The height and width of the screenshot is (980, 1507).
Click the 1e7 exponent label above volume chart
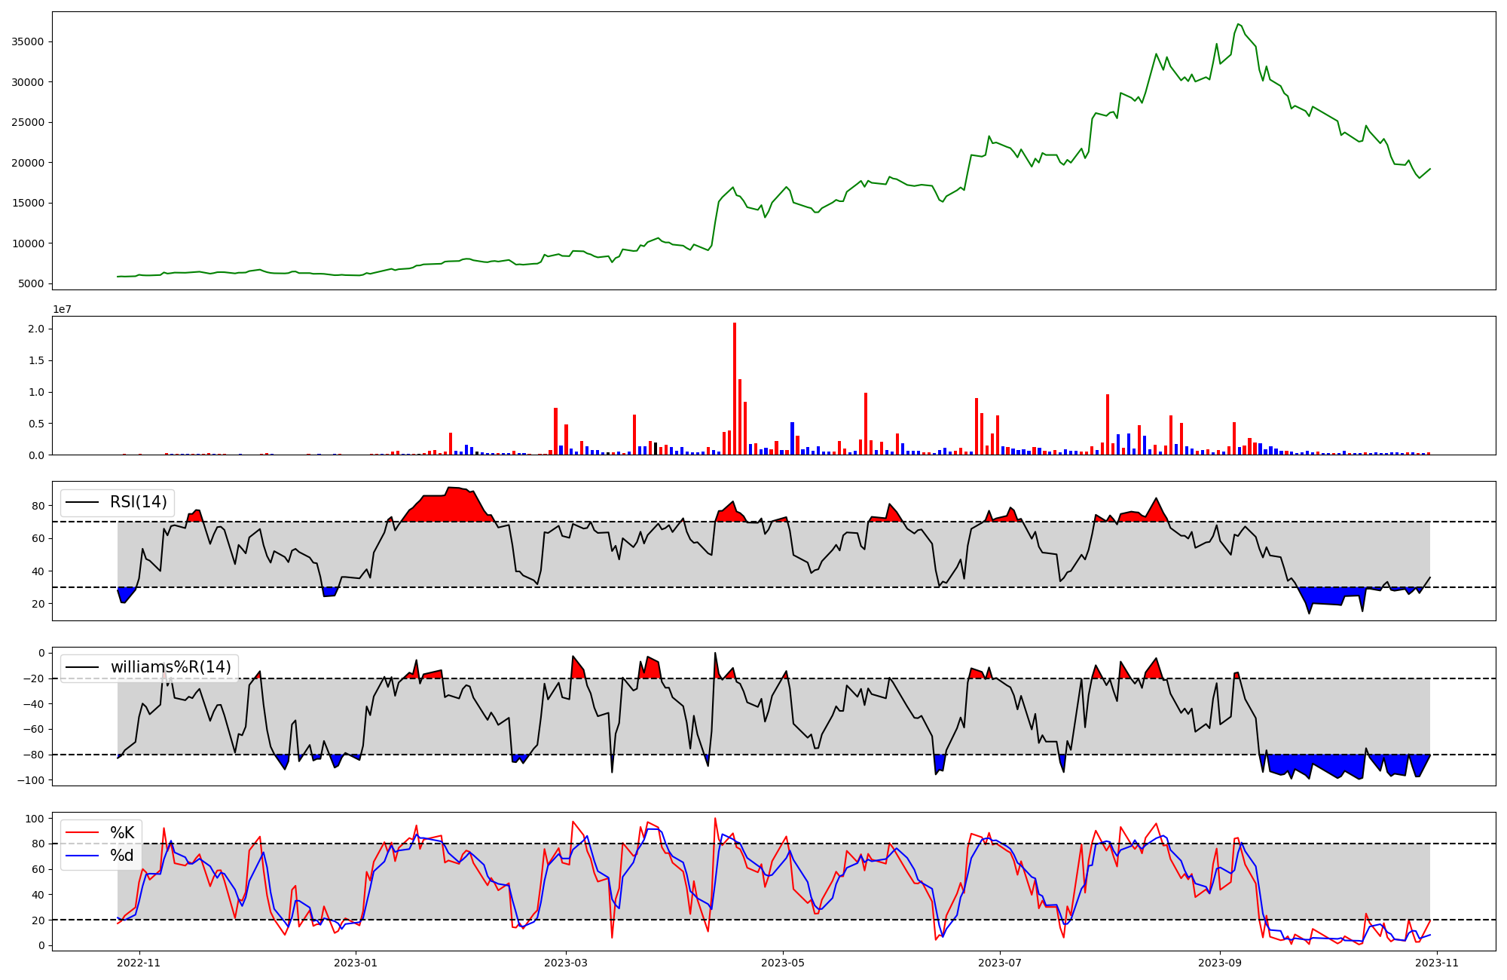(x=62, y=309)
